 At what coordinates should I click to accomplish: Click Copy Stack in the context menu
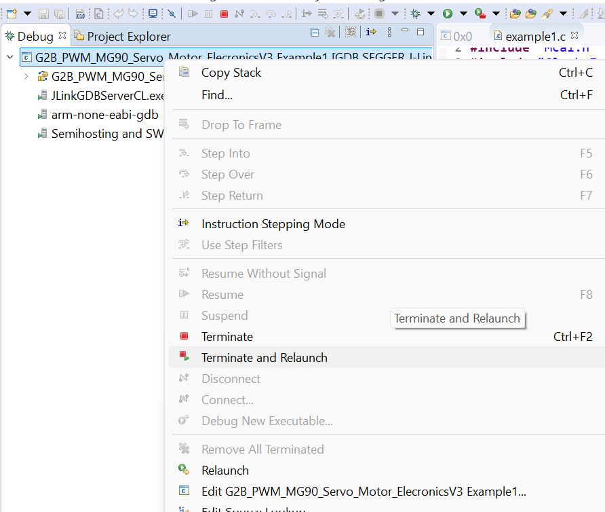coord(231,73)
